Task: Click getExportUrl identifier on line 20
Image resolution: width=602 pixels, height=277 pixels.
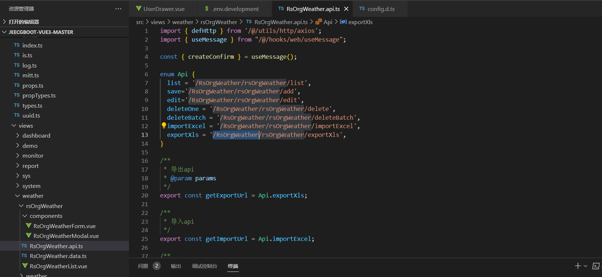Action: (226, 195)
